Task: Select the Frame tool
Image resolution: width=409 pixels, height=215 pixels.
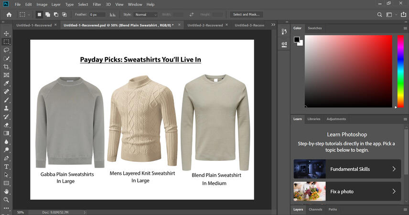Action: [6, 75]
